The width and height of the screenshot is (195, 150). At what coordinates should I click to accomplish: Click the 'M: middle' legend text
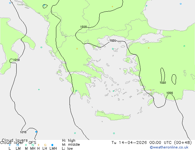click(x=71, y=144)
